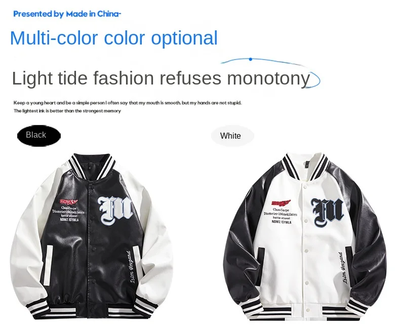Click the 'Presented by Made in China' text
The image size is (400, 336).
(x=67, y=14)
